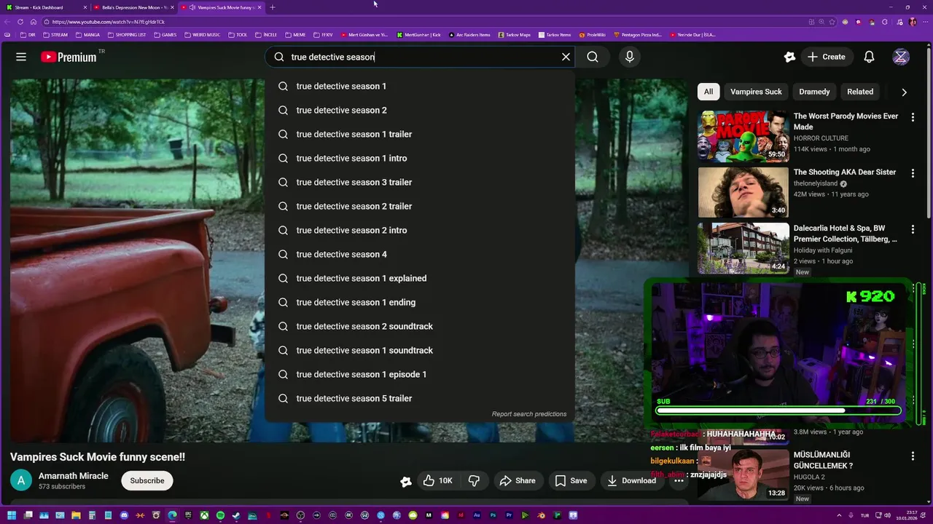933x524 pixels.
Task: Open the 'WEIRD MUSIC' bookmarks folder
Action: (x=202, y=35)
